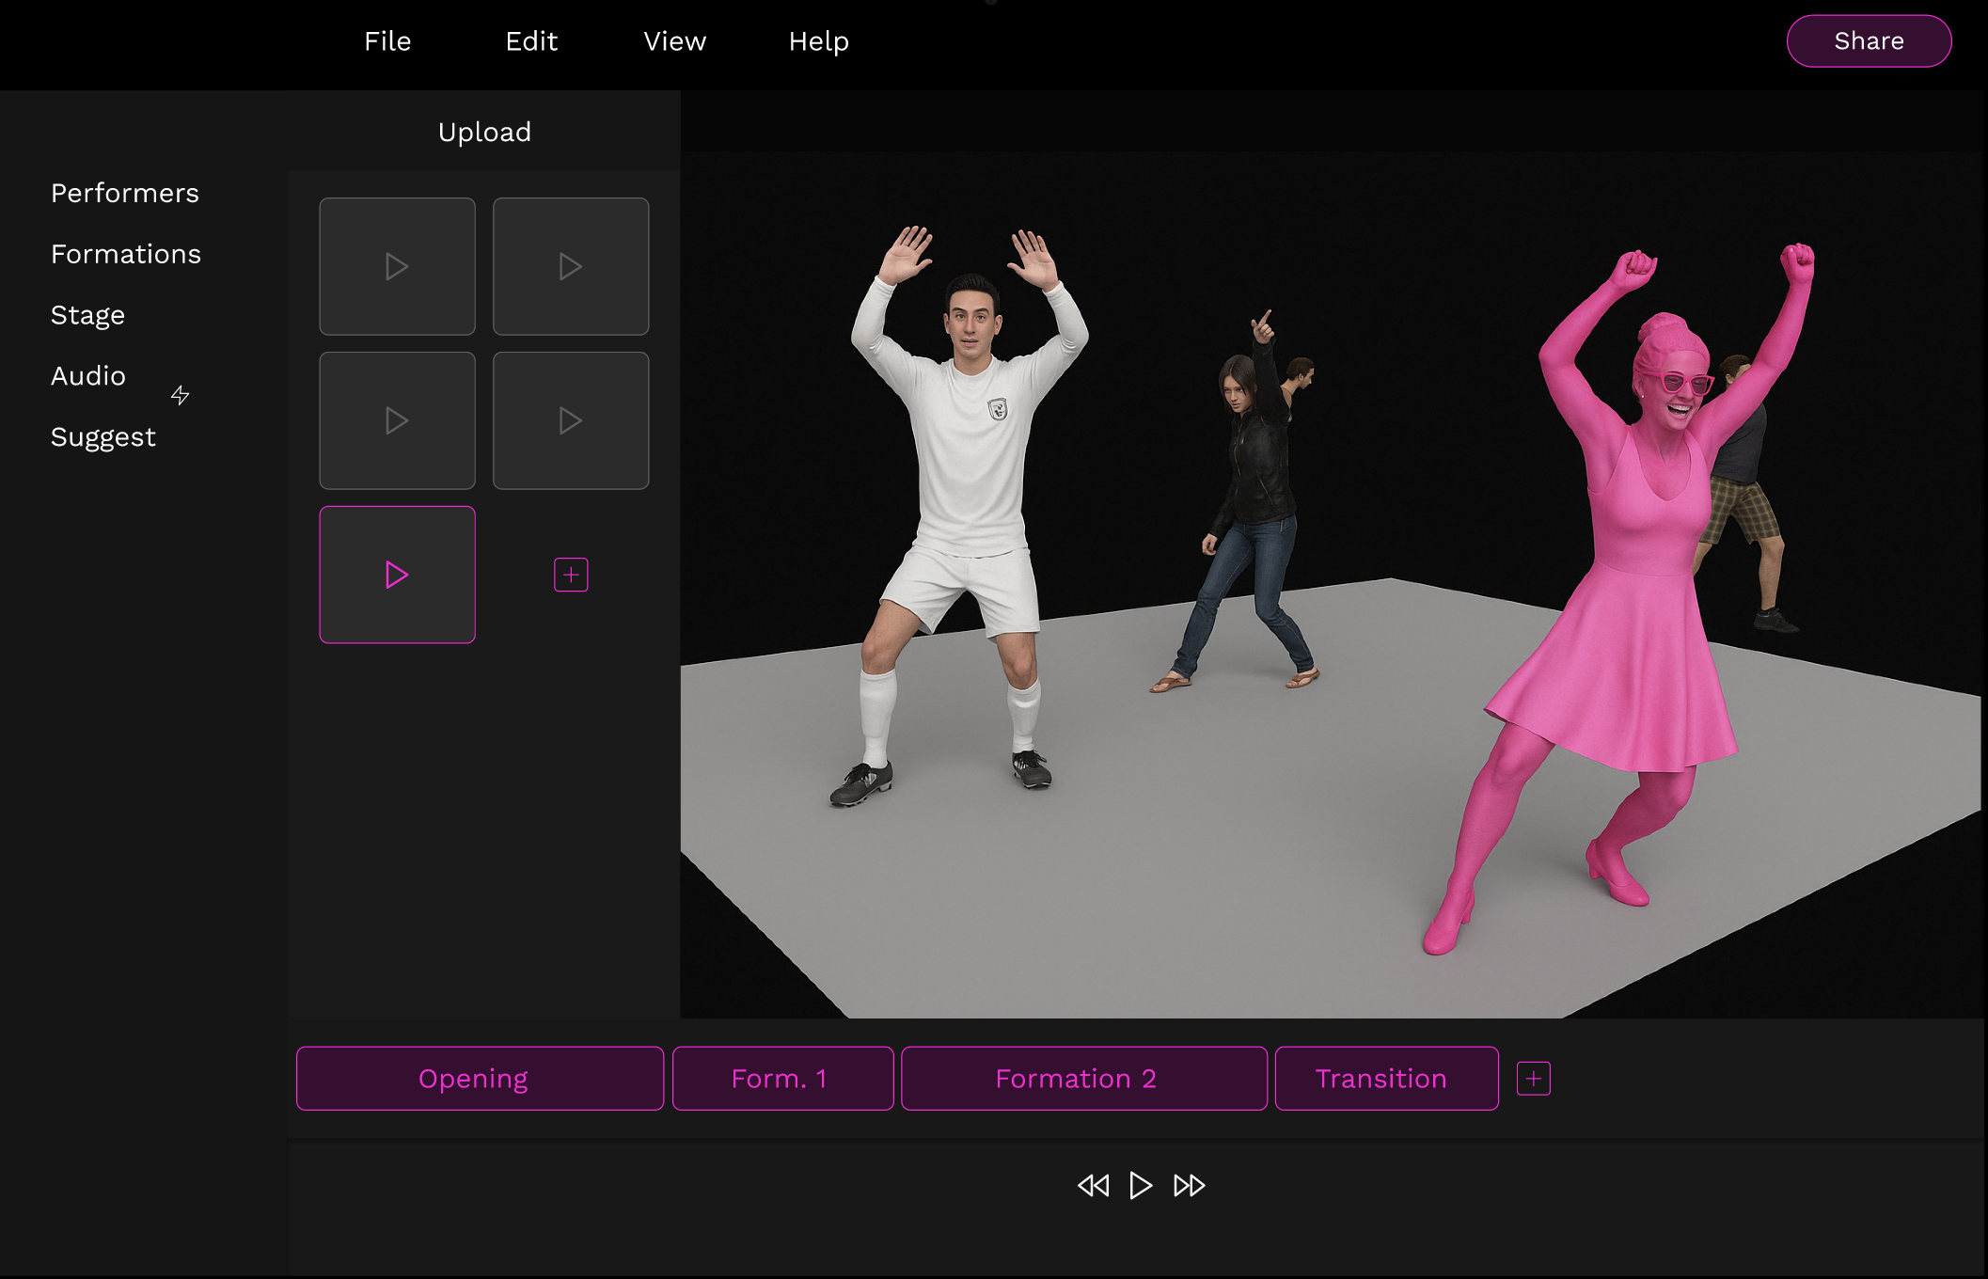Open the Edit menu
The height and width of the screenshot is (1279, 1988).
click(x=531, y=41)
